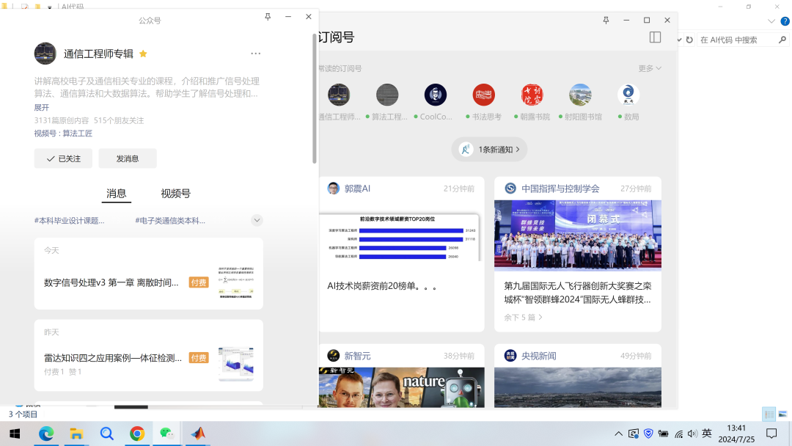The height and width of the screenshot is (446, 792).
Task: Open the notification center icon
Action: (x=771, y=434)
